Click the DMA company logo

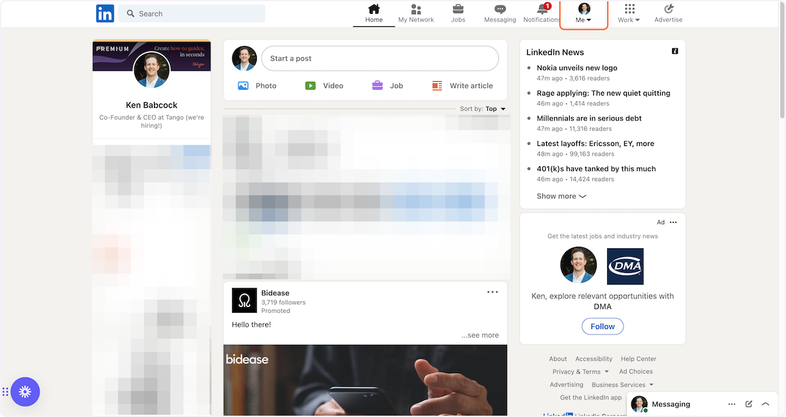[625, 266]
